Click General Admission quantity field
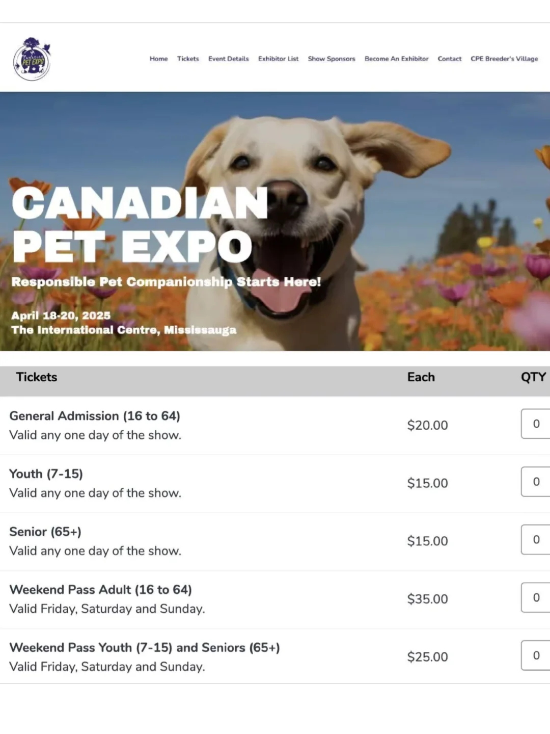This screenshot has width=550, height=734. pyautogui.click(x=536, y=424)
